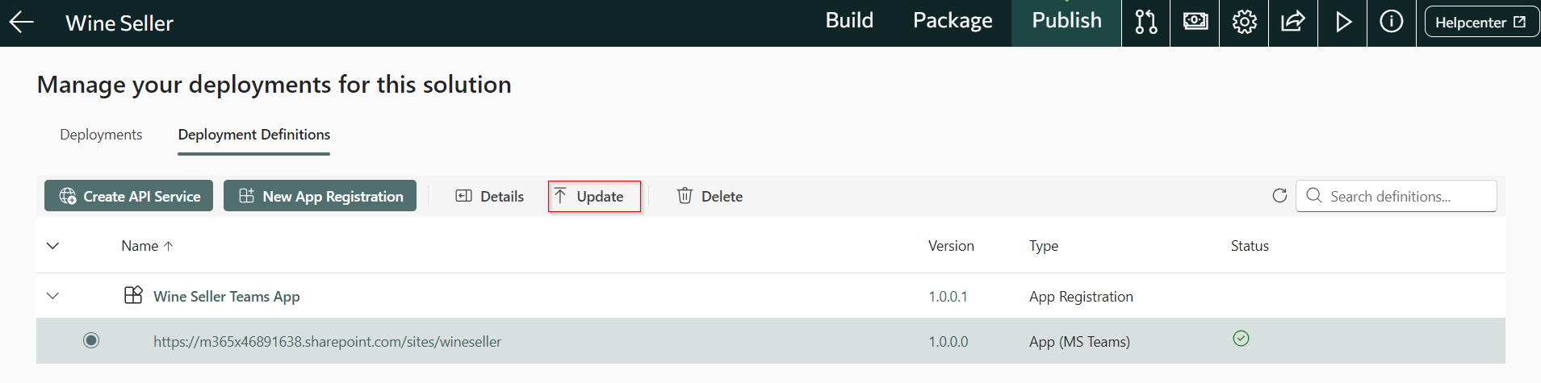The height and width of the screenshot is (383, 1541).
Task: Click the Version column header
Action: [951, 246]
